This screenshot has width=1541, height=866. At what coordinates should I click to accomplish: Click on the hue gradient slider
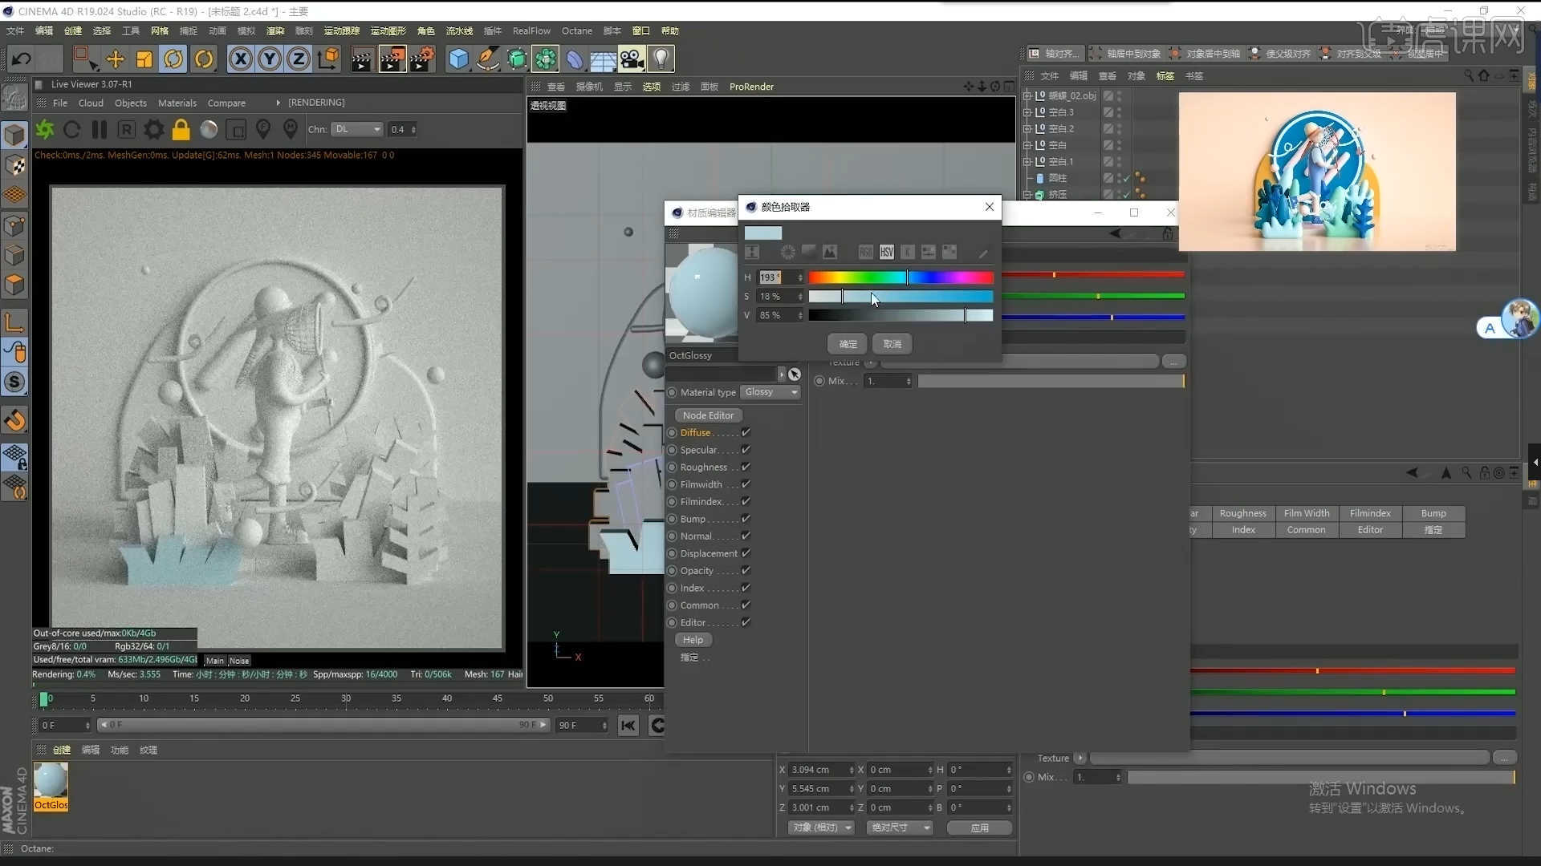901,277
